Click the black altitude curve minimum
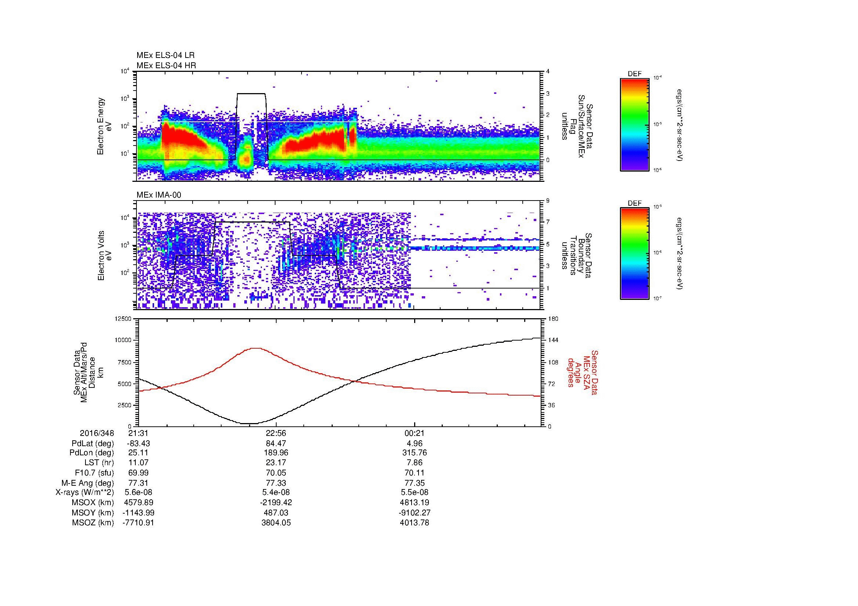The height and width of the screenshot is (606, 858). [249, 423]
